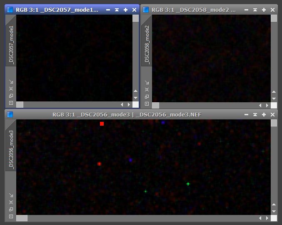Shade the _DSC2058_mode2 window using its title bar button

coord(255,10)
